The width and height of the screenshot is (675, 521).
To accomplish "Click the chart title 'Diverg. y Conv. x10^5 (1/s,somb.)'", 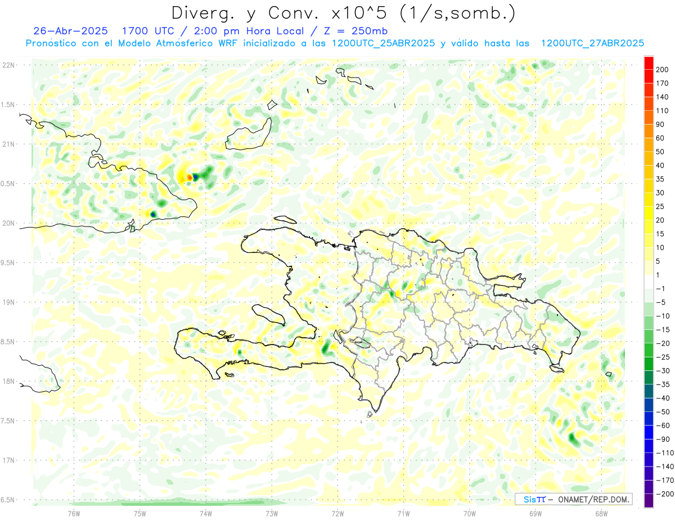I will pos(343,13).
